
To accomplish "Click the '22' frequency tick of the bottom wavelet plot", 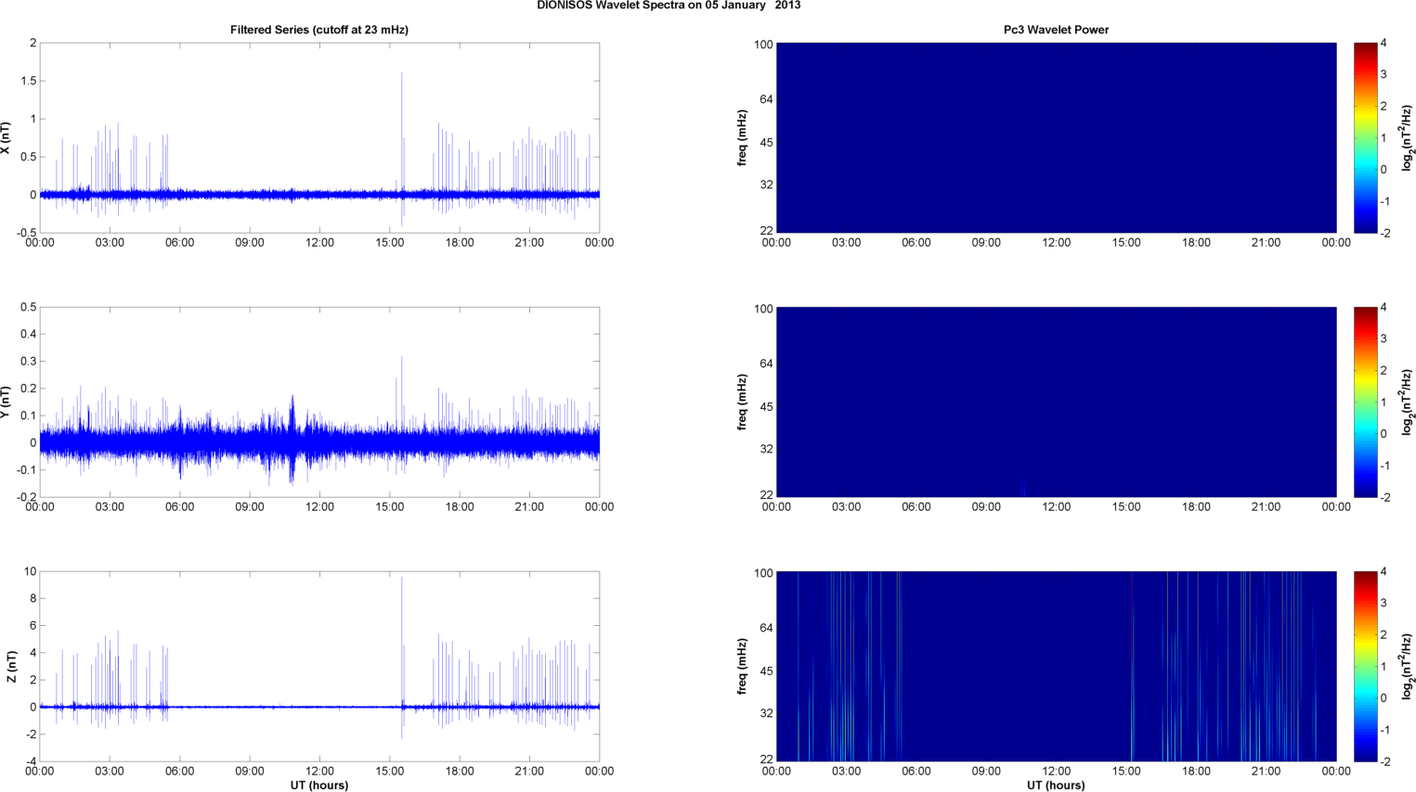I will [x=767, y=760].
